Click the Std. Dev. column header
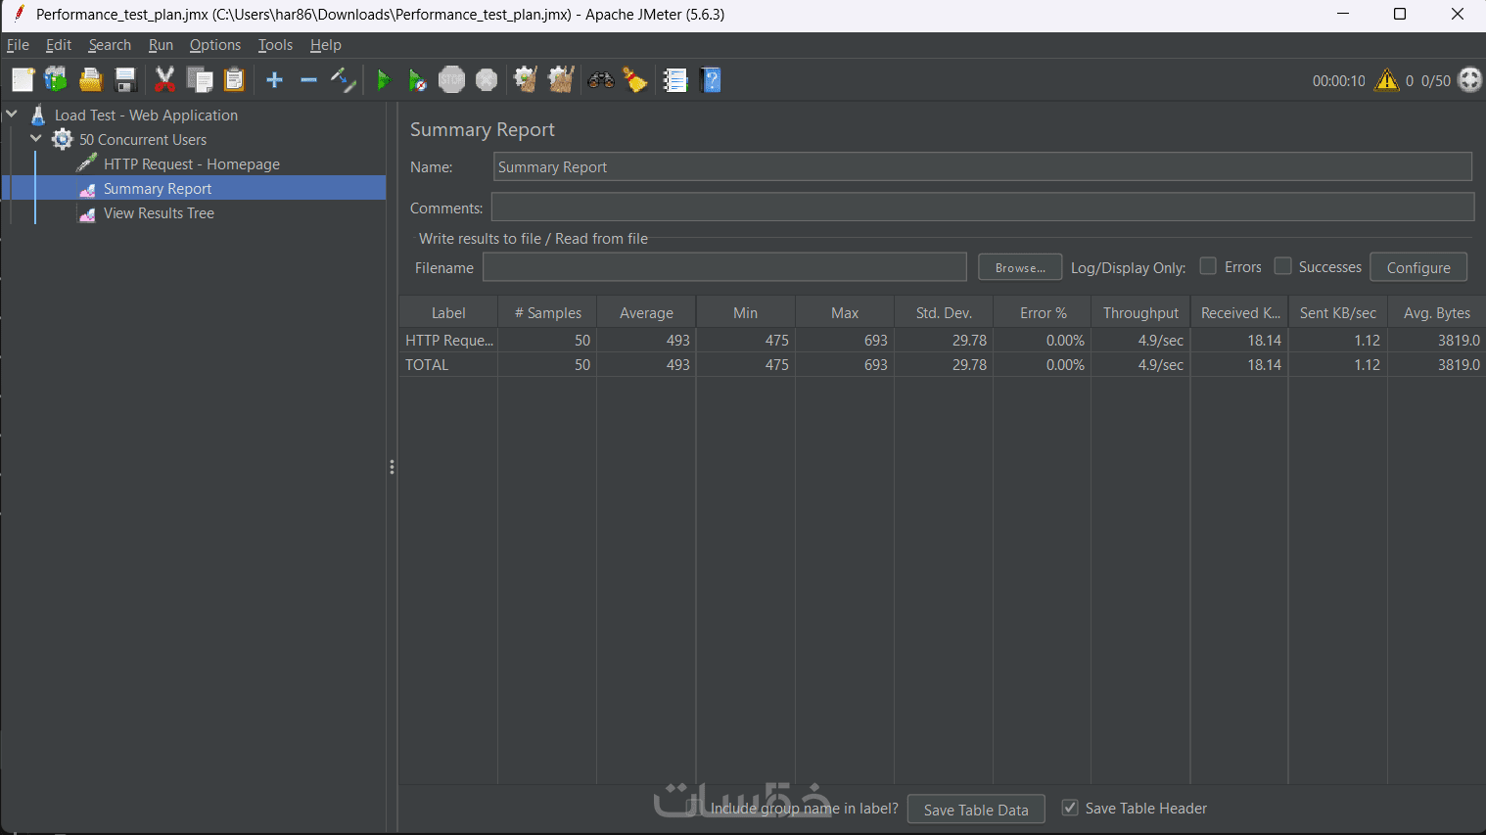 tap(944, 312)
